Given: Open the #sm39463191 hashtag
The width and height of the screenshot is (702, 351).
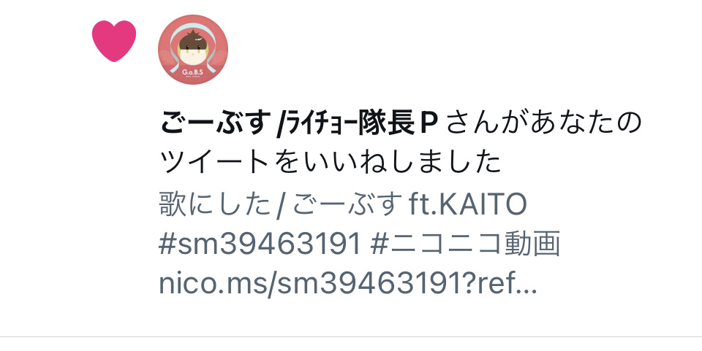Looking at the screenshot, I should [x=260, y=244].
